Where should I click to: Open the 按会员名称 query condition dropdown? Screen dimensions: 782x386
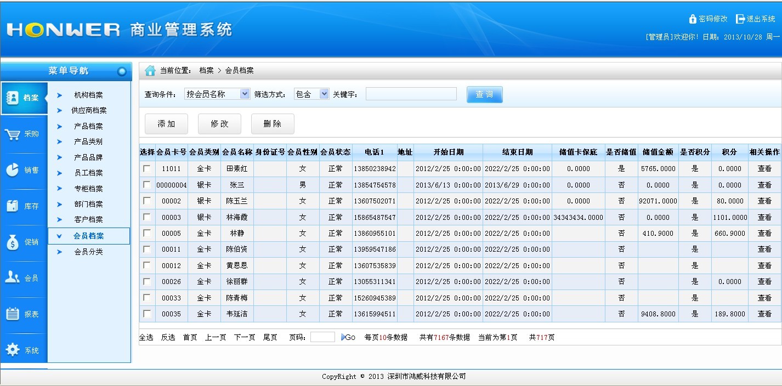click(245, 94)
